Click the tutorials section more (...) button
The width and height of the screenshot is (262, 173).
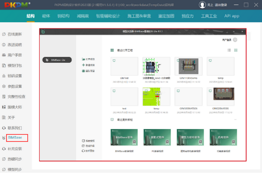235,119
